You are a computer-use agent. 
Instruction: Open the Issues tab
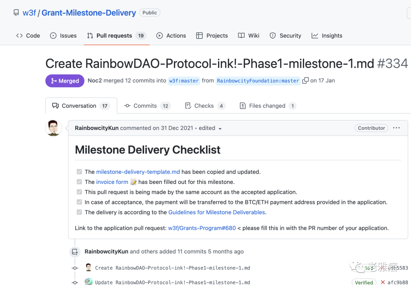(x=63, y=36)
